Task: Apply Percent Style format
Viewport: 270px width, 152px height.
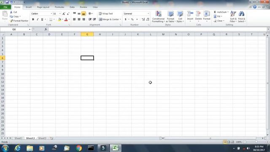Action: [x=132, y=19]
